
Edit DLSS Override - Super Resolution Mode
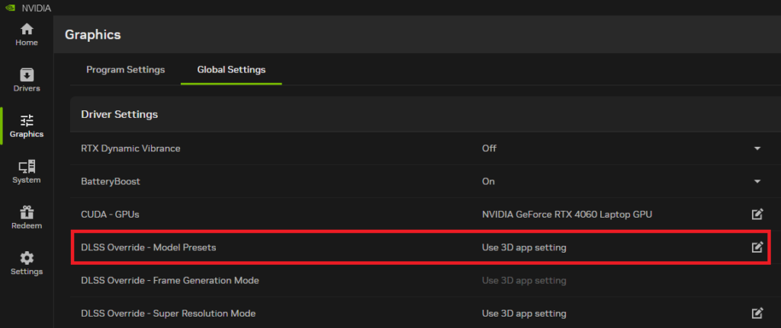757,314
